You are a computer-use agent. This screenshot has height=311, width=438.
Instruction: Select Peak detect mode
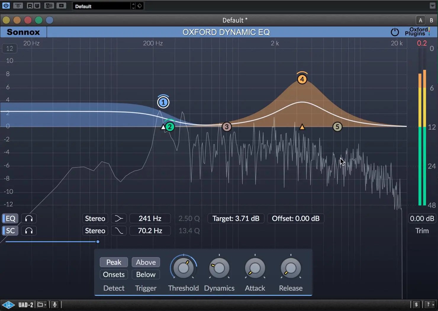tap(114, 262)
